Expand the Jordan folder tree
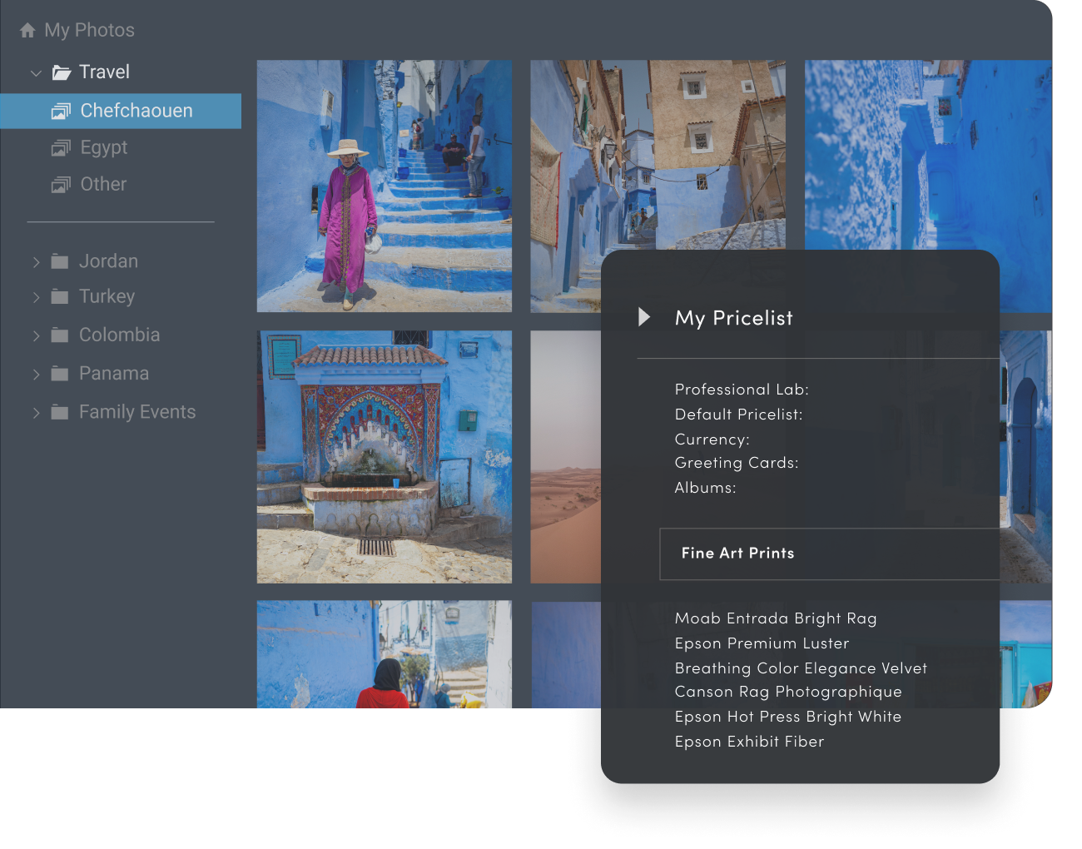The width and height of the screenshot is (1082, 849). click(x=36, y=261)
